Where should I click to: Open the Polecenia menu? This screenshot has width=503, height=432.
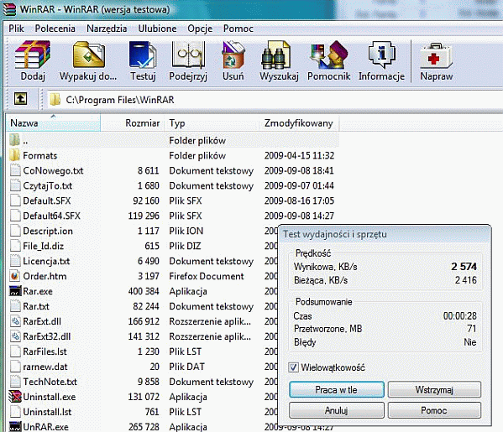pos(55,29)
